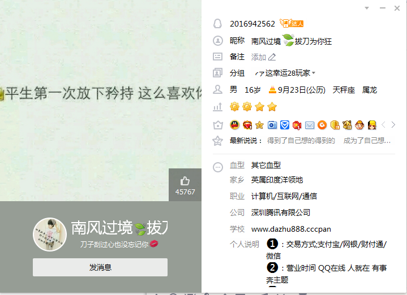Click the thumbs-up like icon showing 45767

[x=185, y=181]
